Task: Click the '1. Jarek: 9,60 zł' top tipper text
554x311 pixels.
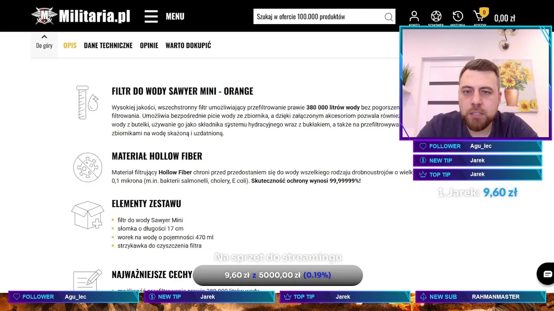Action: pyautogui.click(x=477, y=192)
